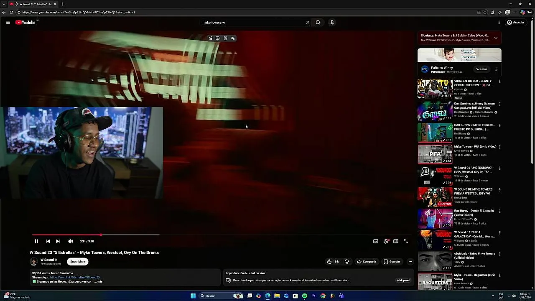535x301 pixels.
Task: Play VIRAL EN TIK TOK JEANTY thumbnail
Action: [x=435, y=89]
